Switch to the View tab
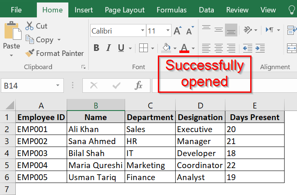 pos(268,10)
